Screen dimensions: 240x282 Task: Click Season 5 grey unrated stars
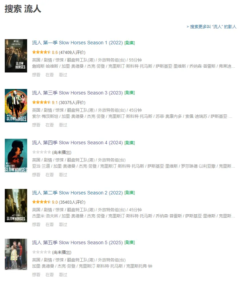point(42,252)
